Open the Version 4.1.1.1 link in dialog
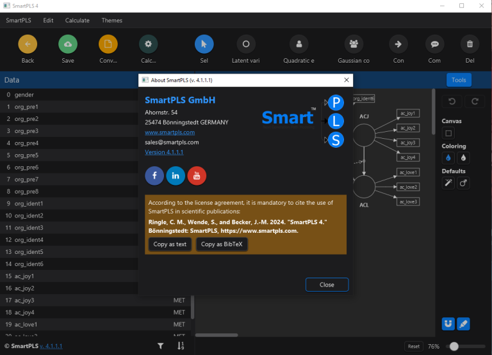Viewport: 492px width, 355px height. pyautogui.click(x=164, y=152)
